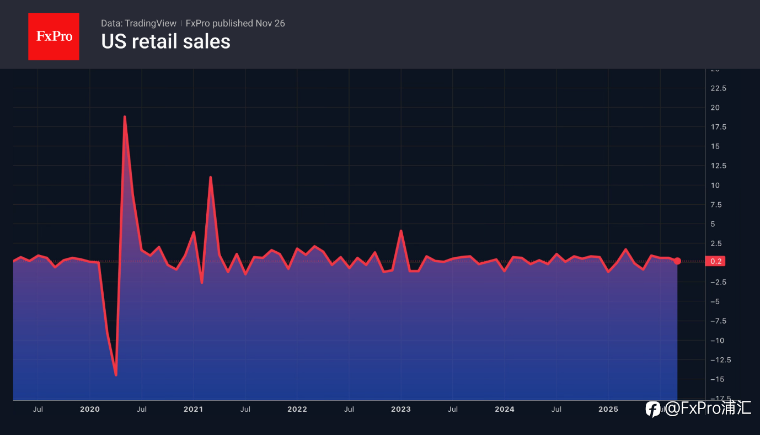This screenshot has height=435, width=760.
Task: Select the US retail sales chart title
Action: 165,42
